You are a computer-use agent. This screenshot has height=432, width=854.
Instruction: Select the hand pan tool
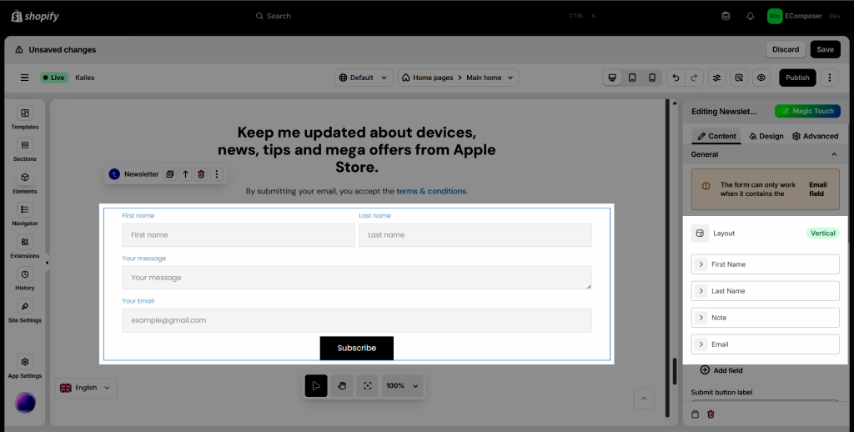click(x=341, y=386)
